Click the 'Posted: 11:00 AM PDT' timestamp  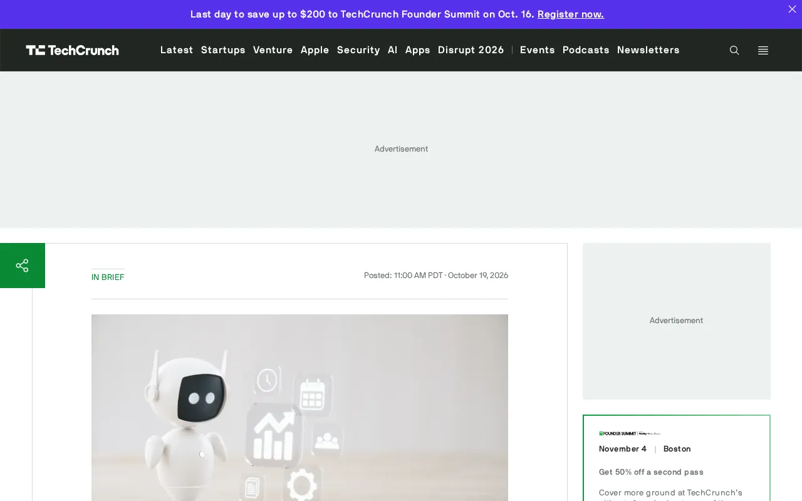[x=436, y=276]
